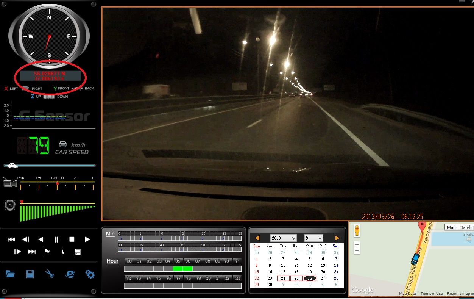Step one frame forward in the video
474x299 pixels.
pos(17,252)
